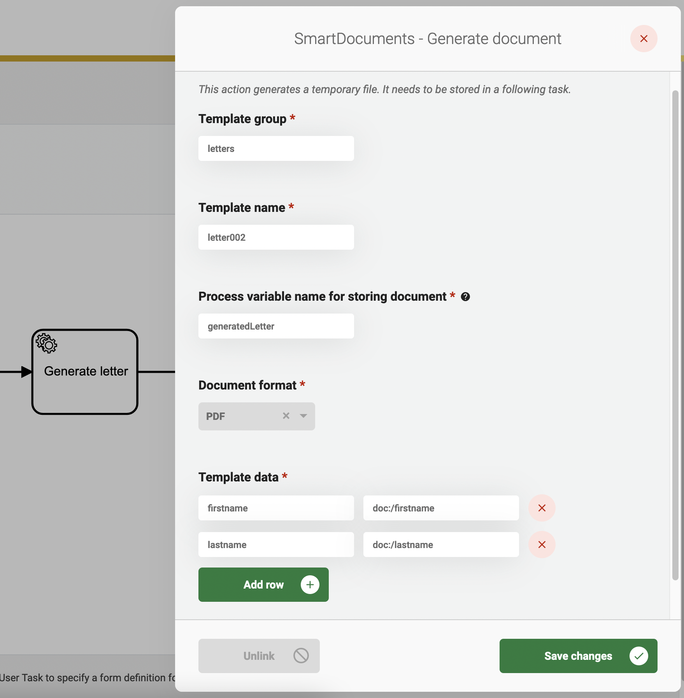
Task: Focus the Template group field
Action: point(276,148)
